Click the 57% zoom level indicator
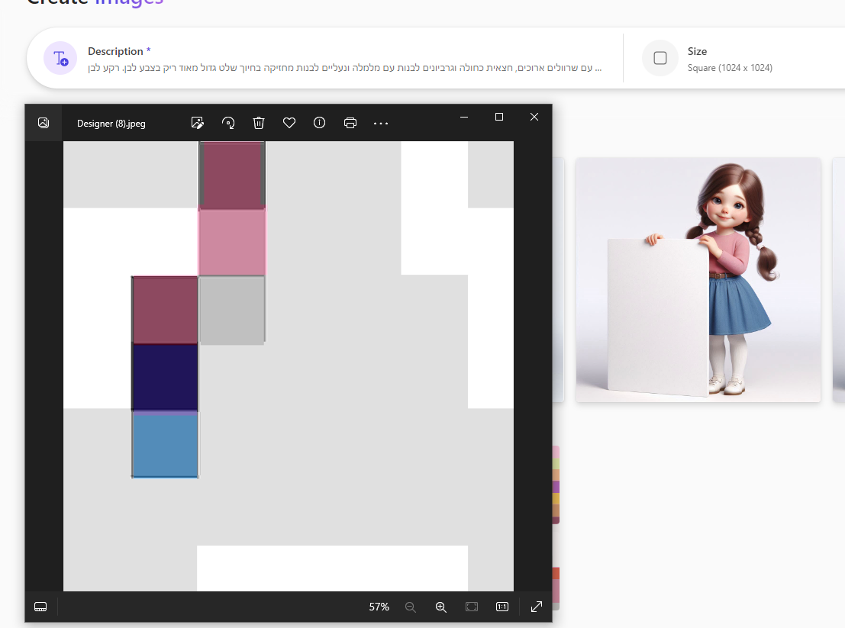Screen dimensions: 845x628 379,607
